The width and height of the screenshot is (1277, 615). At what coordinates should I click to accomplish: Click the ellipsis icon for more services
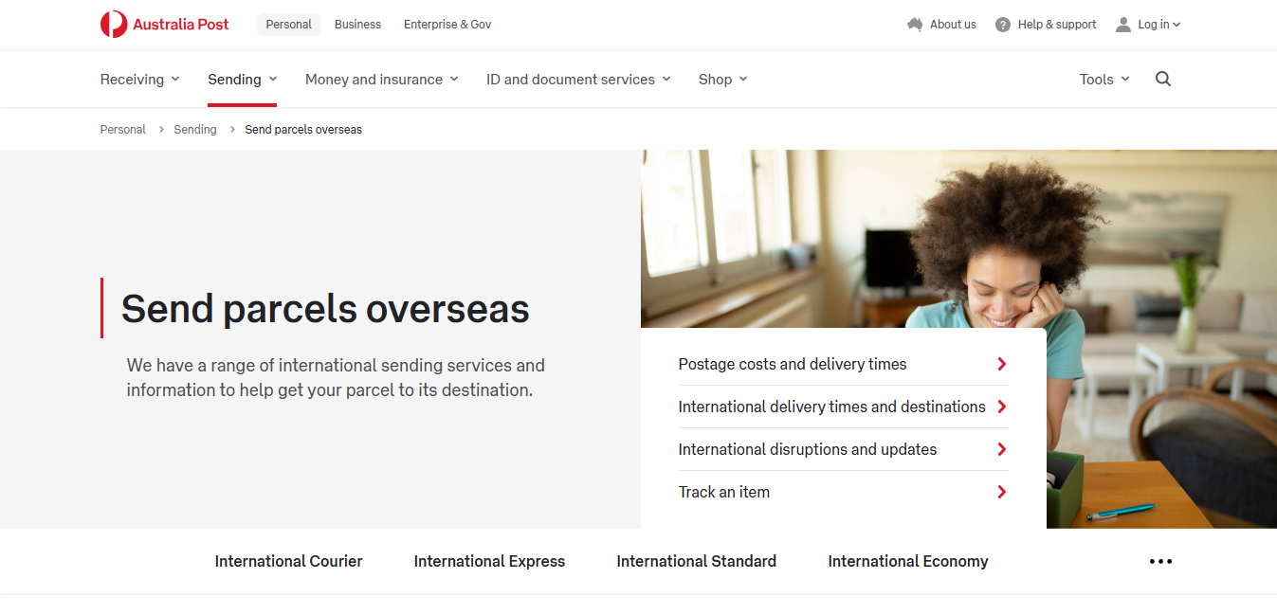1160,561
